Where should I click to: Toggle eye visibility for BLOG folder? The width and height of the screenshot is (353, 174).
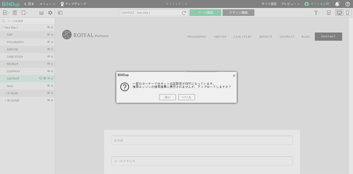[49, 93]
